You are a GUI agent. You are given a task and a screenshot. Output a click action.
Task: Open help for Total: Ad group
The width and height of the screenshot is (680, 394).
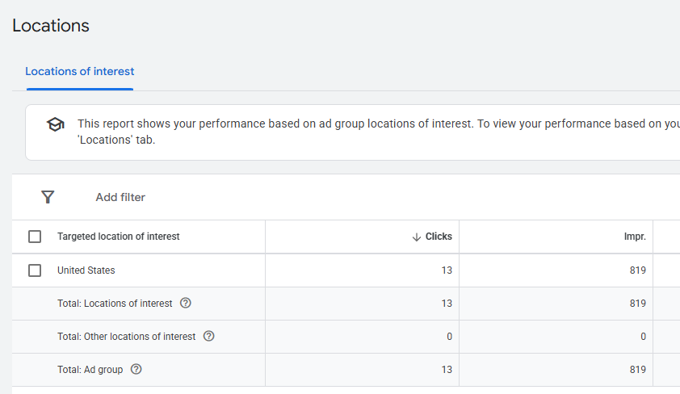[136, 370]
